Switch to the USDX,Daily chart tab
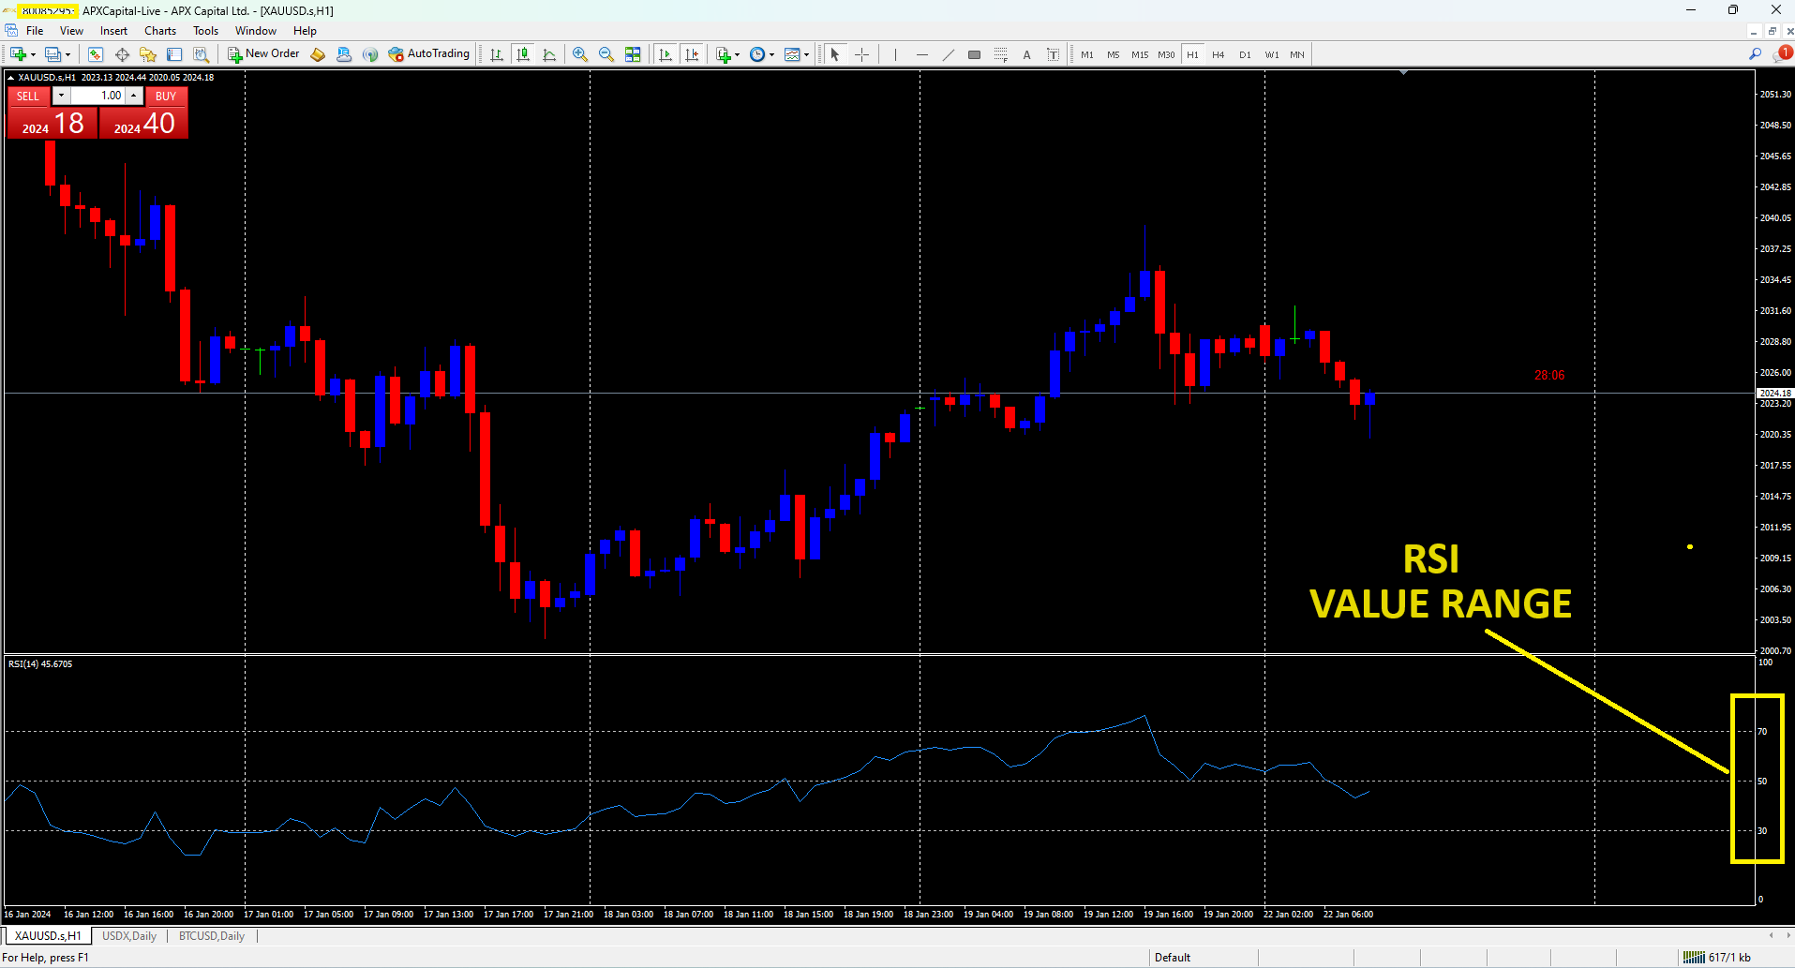1795x968 pixels. coord(128,935)
